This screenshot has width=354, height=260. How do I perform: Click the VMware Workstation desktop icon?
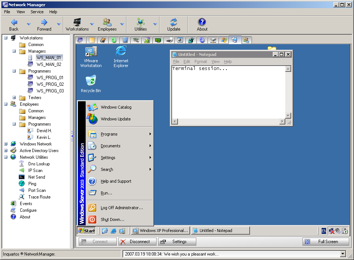pos(91,57)
